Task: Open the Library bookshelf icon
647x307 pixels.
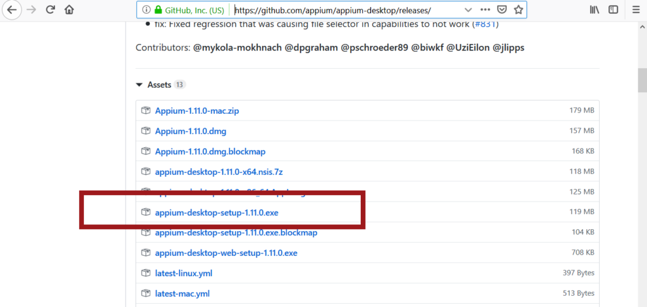Action: coord(594,9)
